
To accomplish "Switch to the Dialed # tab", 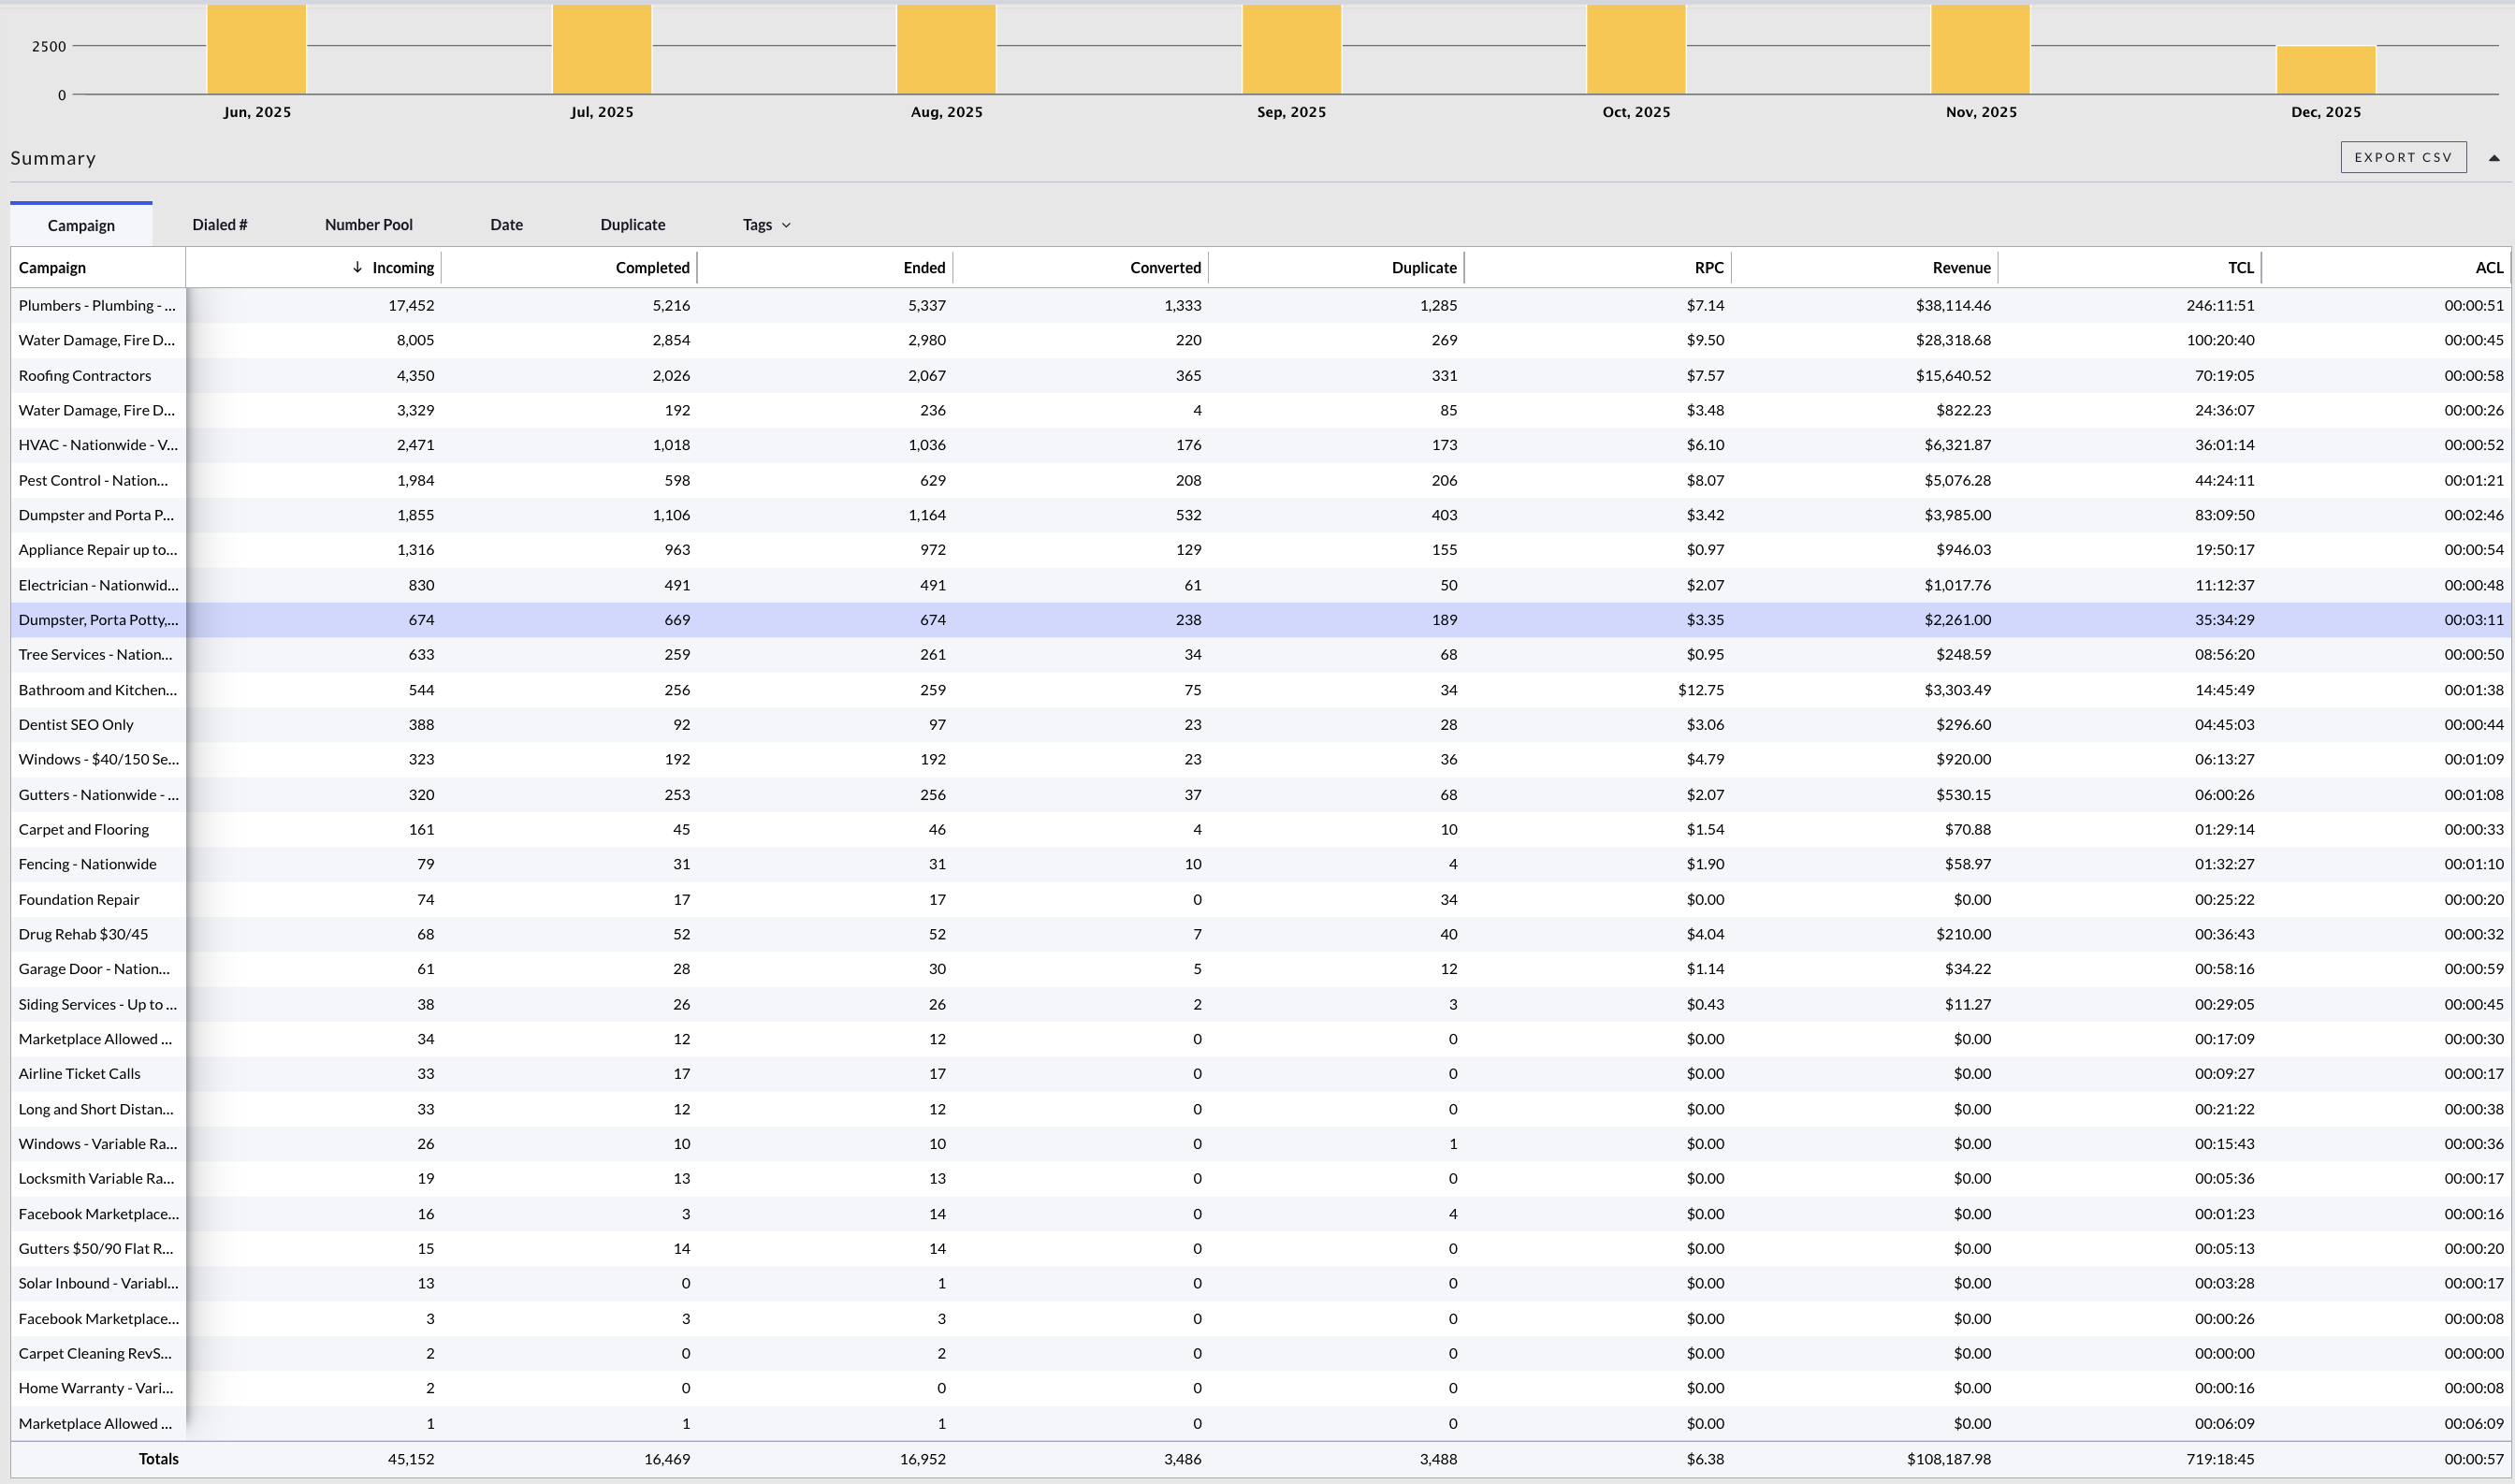I will tap(219, 225).
